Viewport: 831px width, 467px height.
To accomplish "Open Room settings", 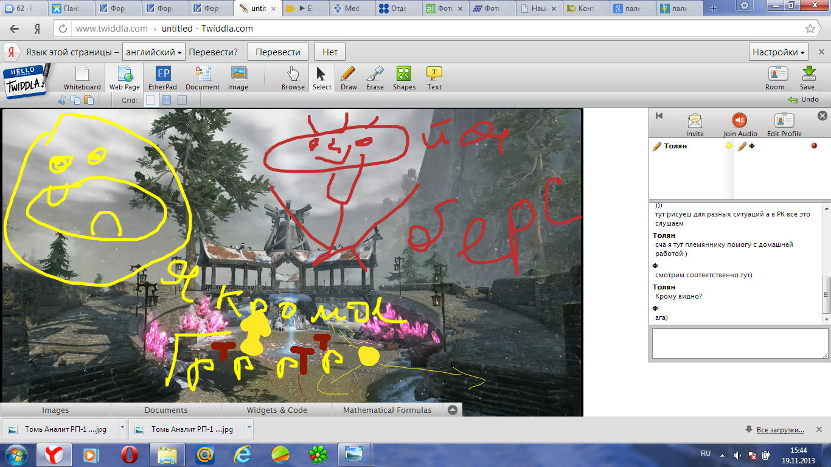I will pos(778,78).
